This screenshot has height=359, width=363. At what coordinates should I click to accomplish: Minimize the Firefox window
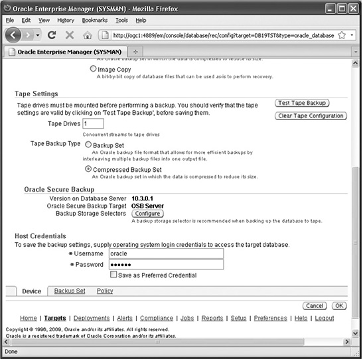(330, 9)
